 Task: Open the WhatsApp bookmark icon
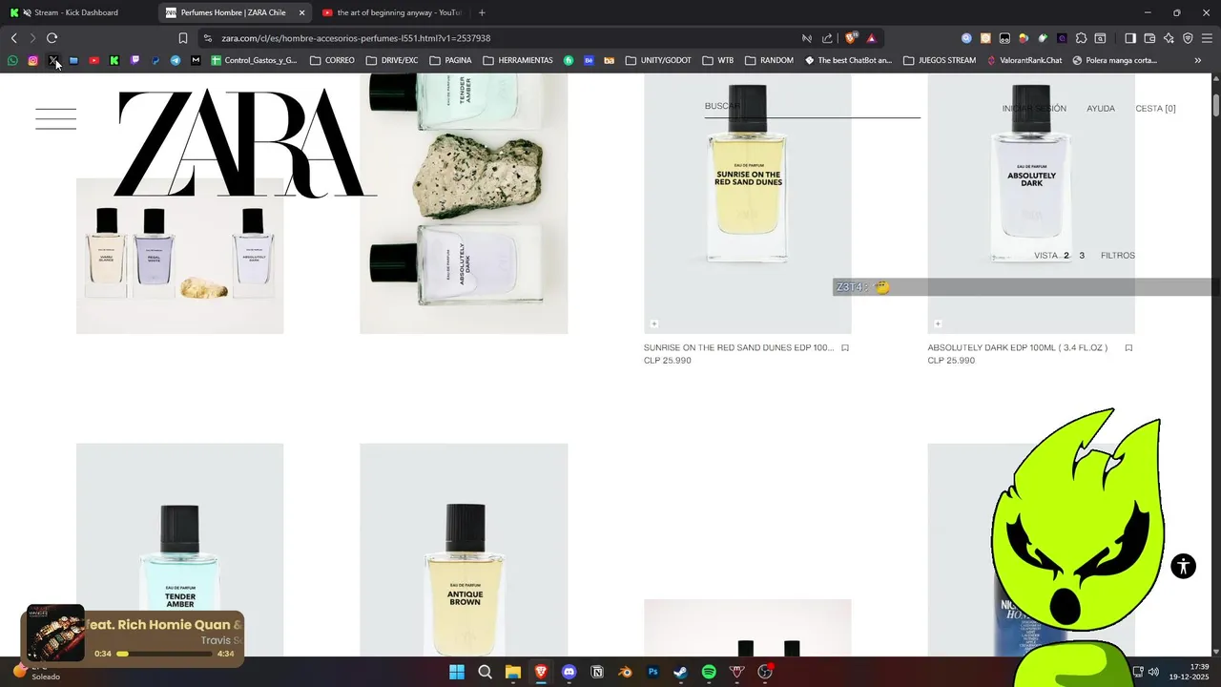coord(12,60)
